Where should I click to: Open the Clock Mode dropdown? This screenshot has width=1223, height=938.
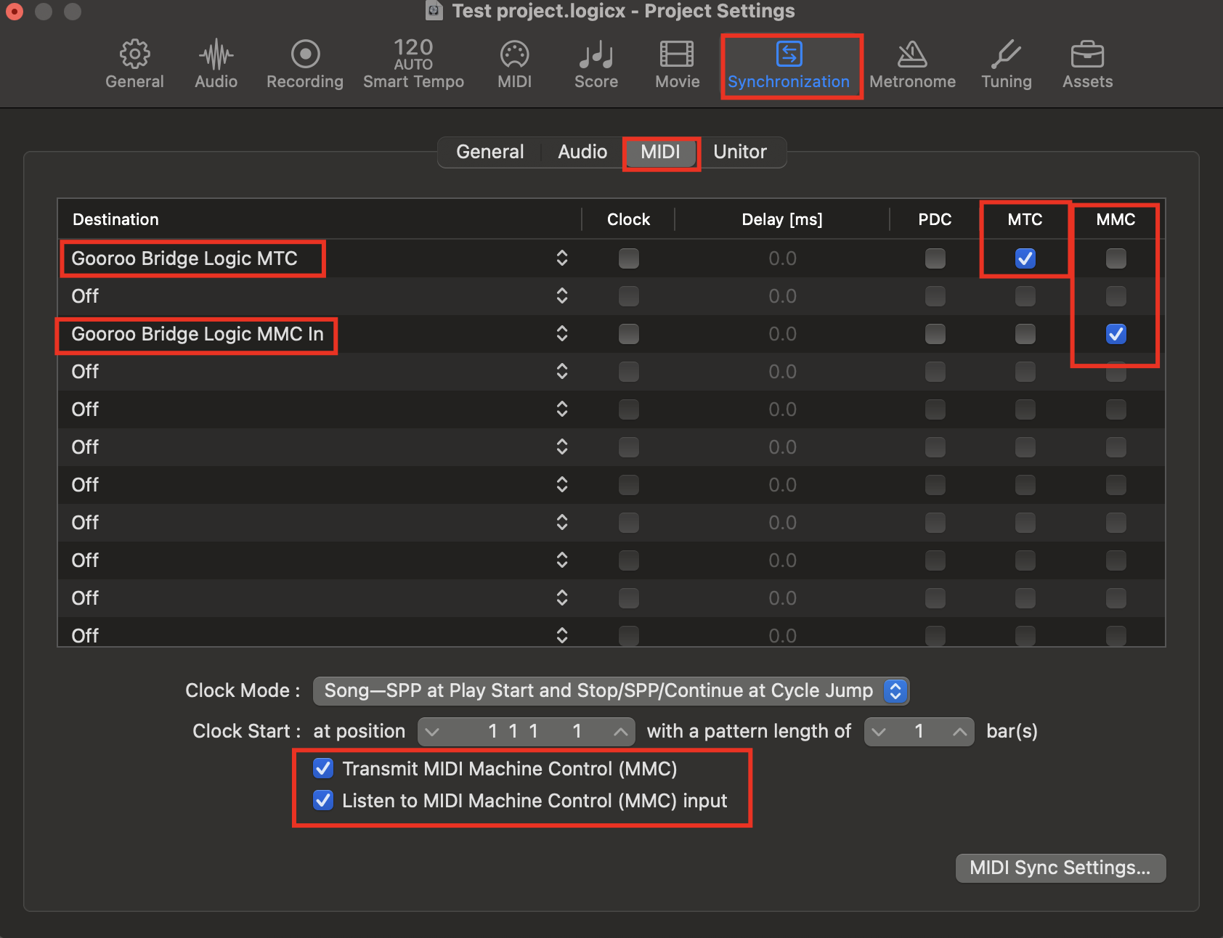(611, 690)
